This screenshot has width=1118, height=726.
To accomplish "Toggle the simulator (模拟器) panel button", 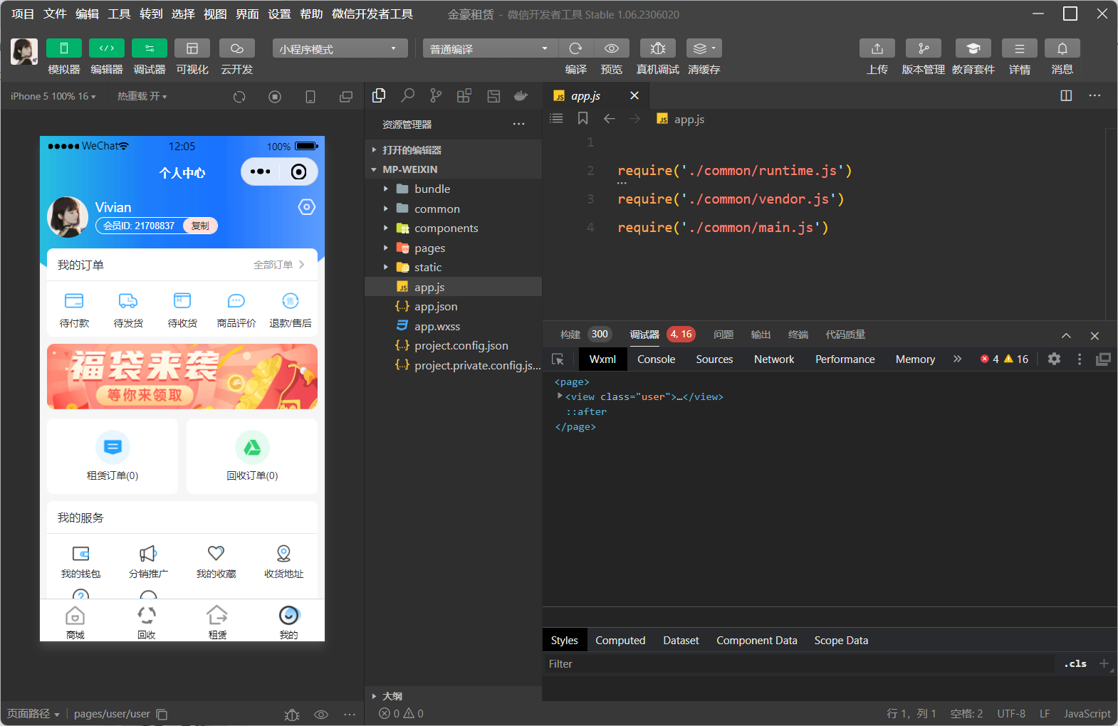I will coord(64,48).
